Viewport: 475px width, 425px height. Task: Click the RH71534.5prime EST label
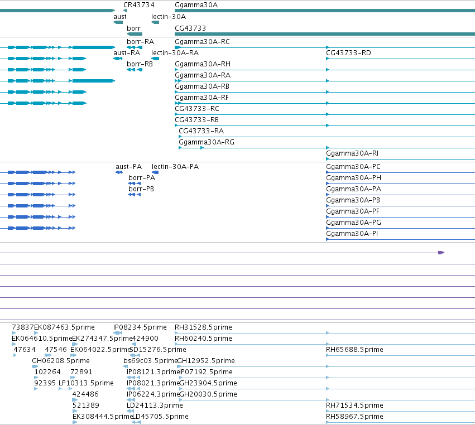(354, 405)
